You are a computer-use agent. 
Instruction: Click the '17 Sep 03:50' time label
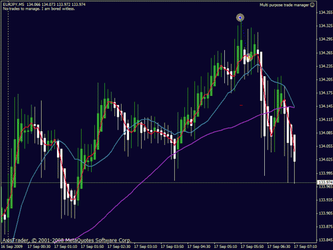pyautogui.click(x=173, y=247)
